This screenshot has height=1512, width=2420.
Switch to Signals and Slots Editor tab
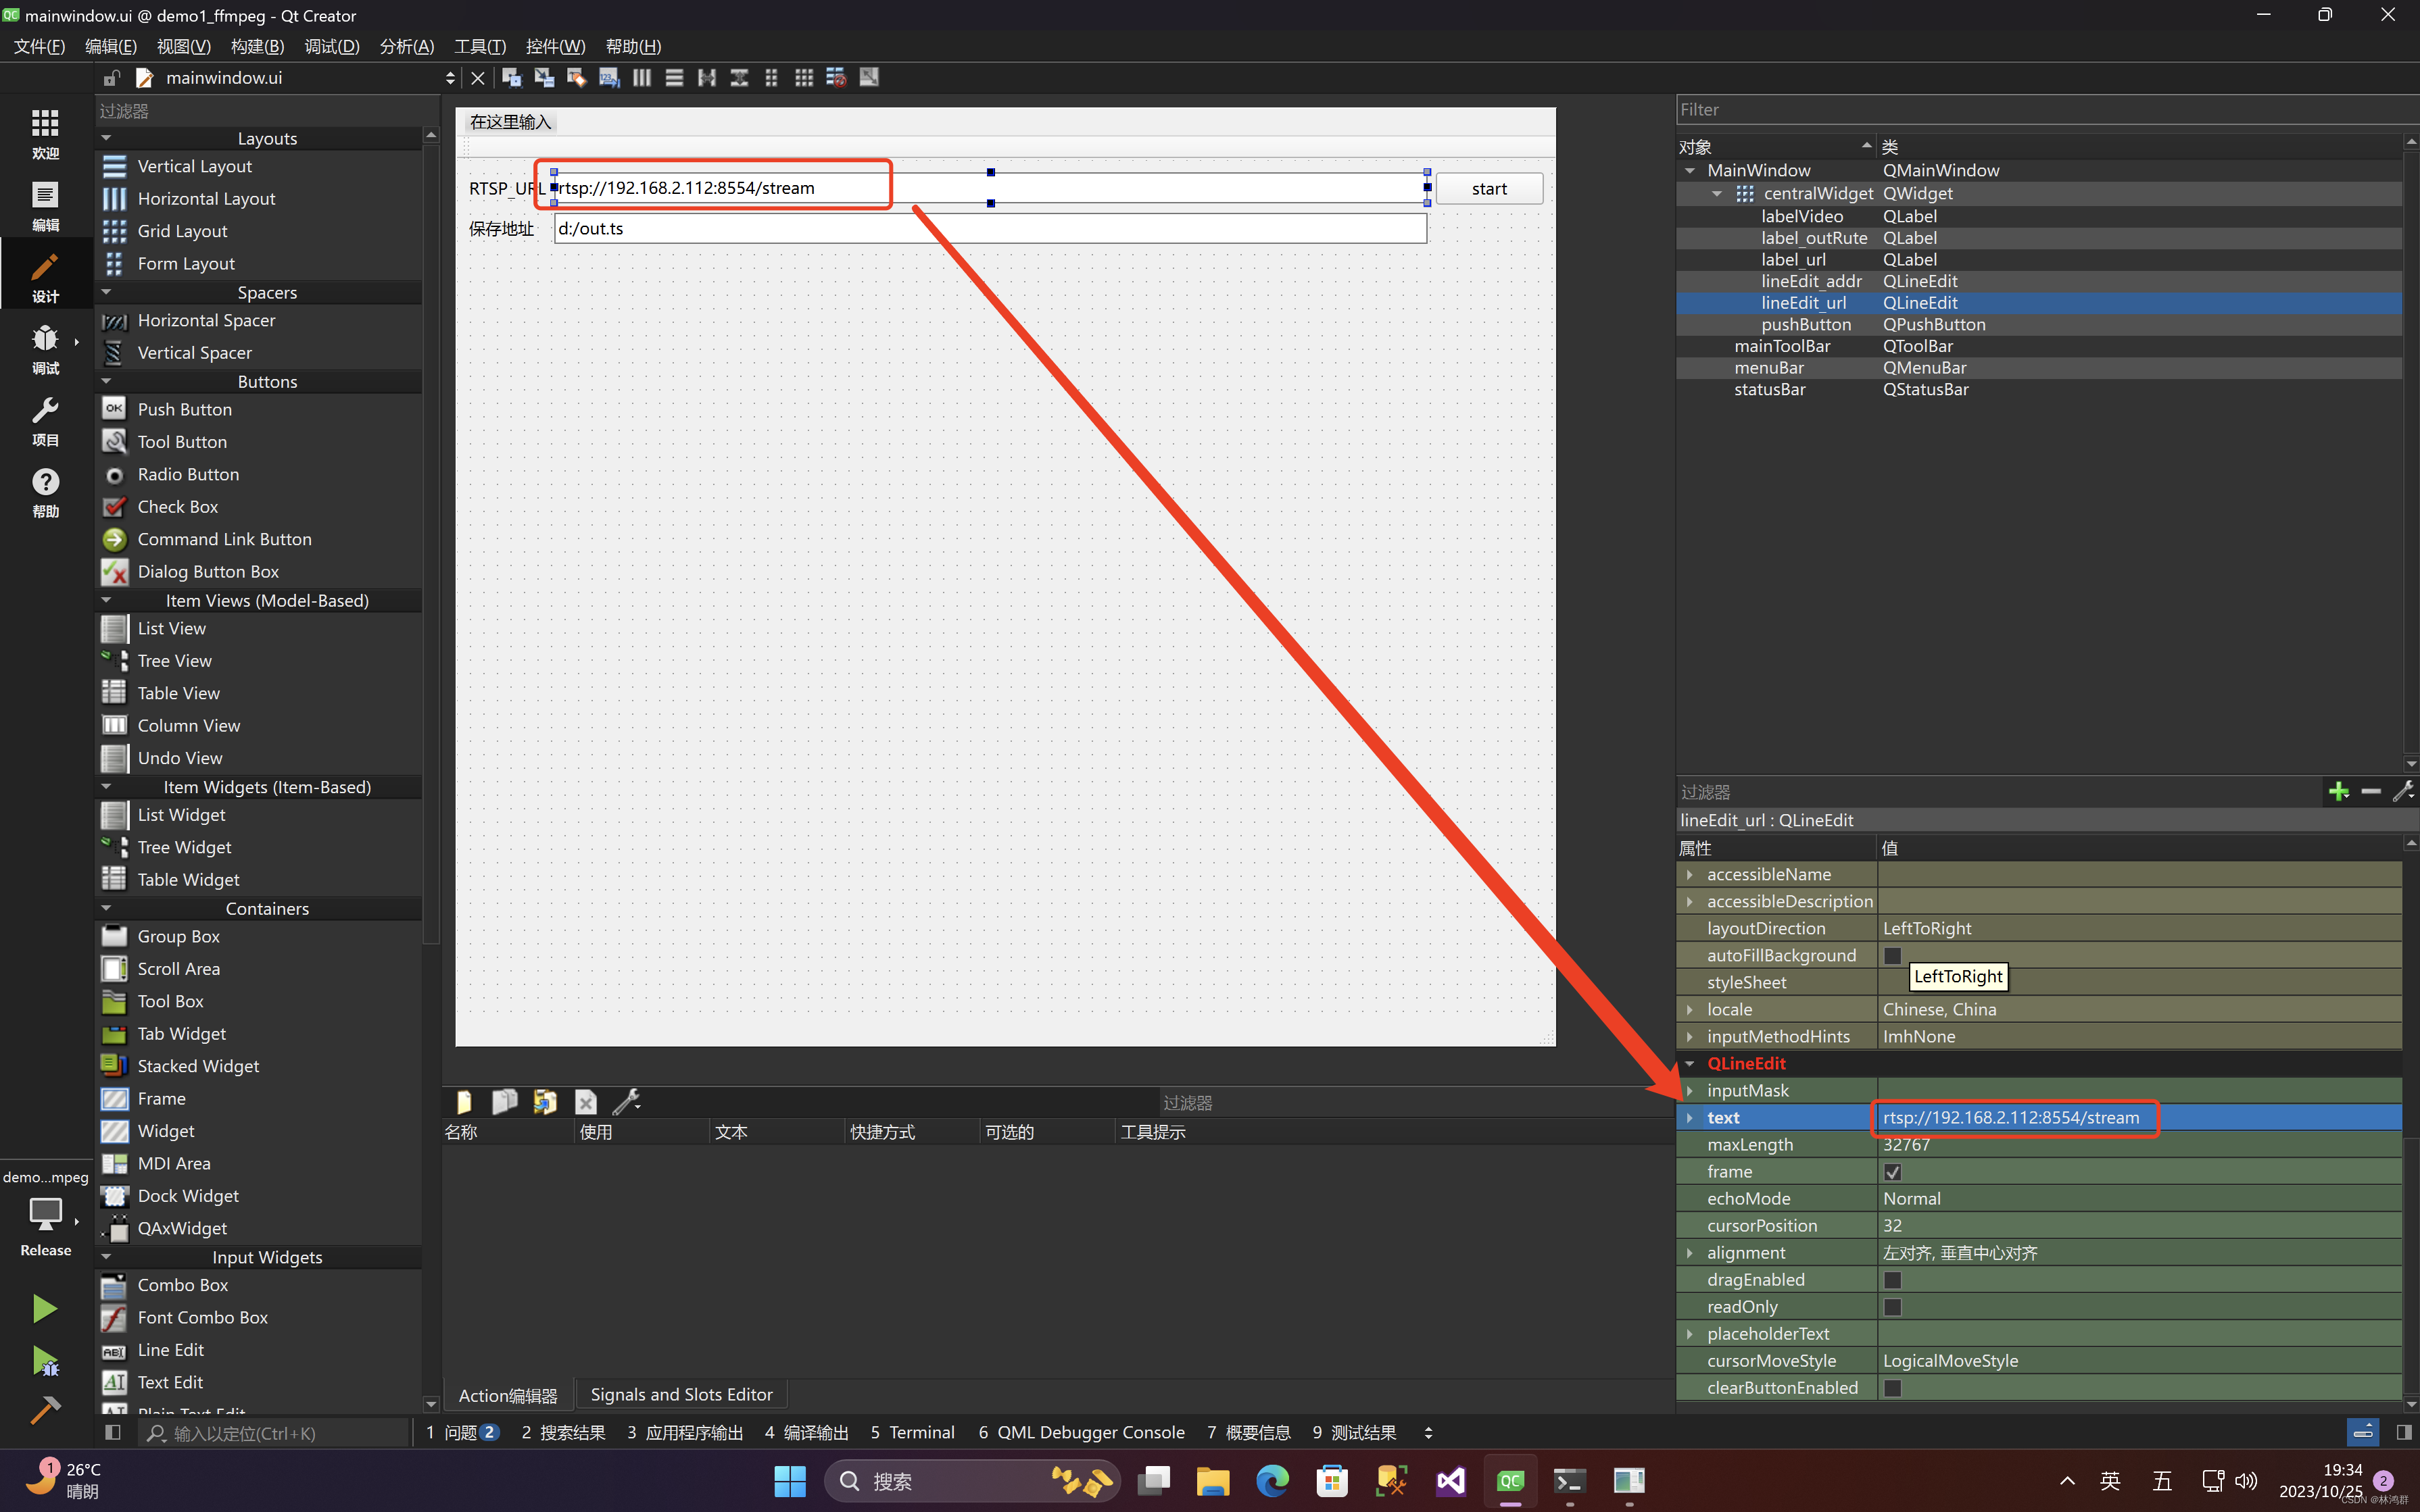tap(681, 1394)
